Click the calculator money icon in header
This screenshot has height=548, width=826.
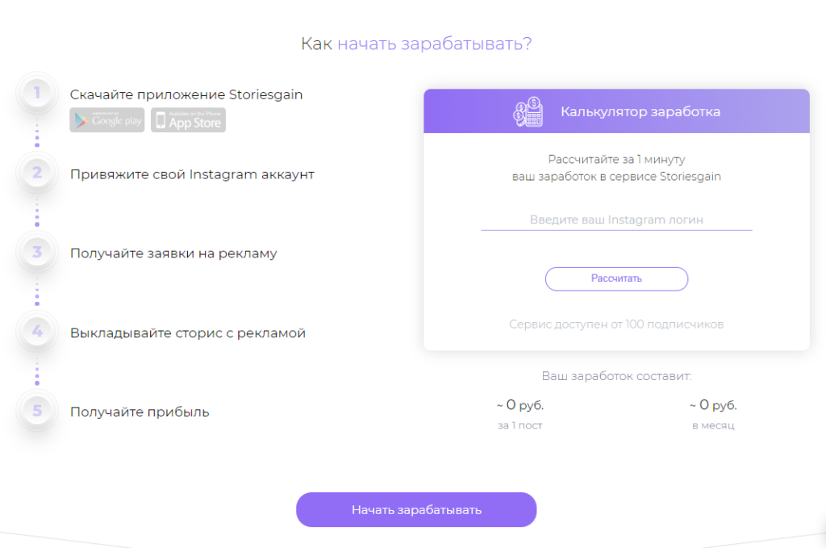(x=528, y=111)
